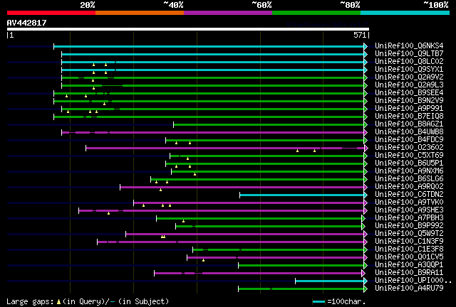Open the UniRef100_C5XT69 label
This screenshot has width=456, height=307.
pos(409,156)
